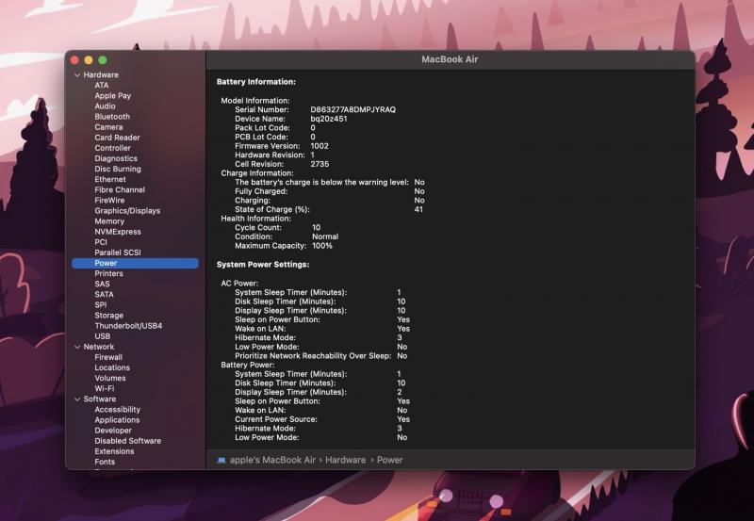Select SATA in the sidebar
The image size is (754, 521).
point(104,295)
